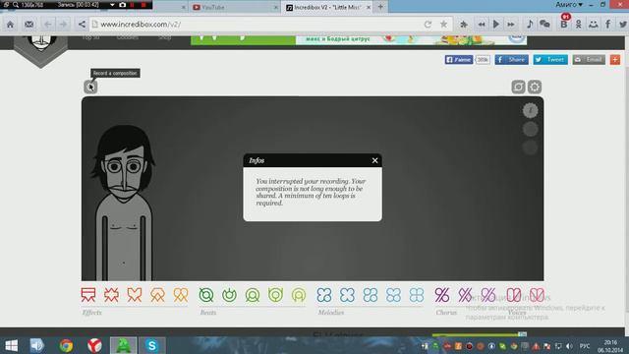Open the camera snapshot icon above the stage
This screenshot has width=629, height=354.
pyautogui.click(x=518, y=87)
